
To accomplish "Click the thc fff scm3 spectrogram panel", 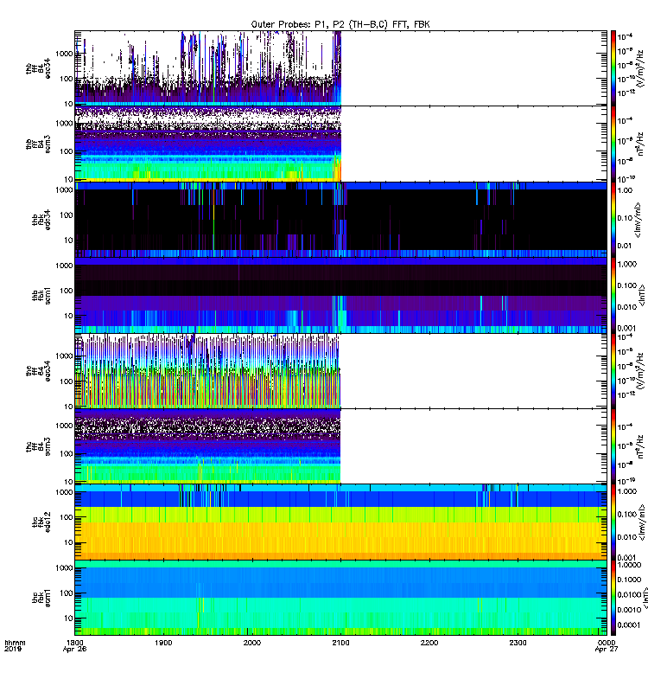I will (x=340, y=446).
